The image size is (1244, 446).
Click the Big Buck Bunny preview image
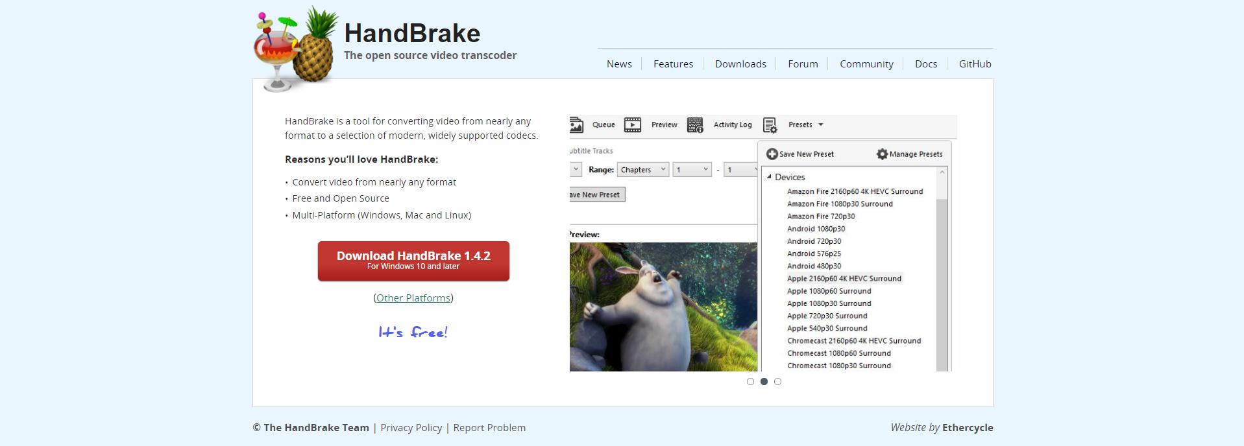pos(663,307)
